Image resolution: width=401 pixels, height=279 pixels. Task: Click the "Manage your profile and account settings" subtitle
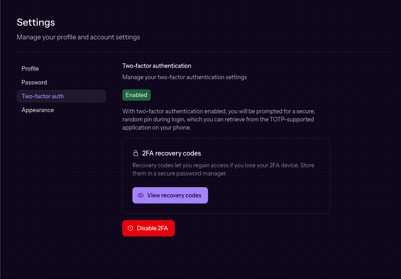78,37
